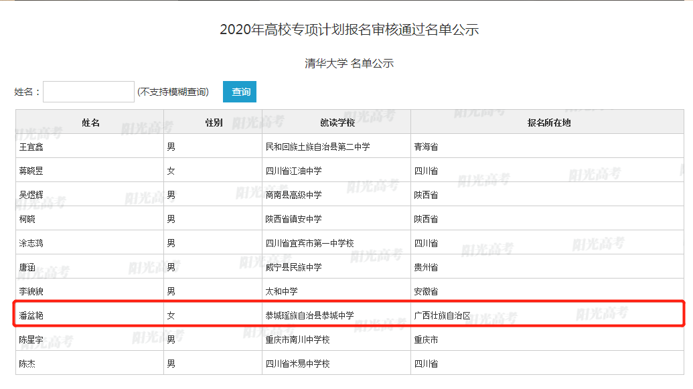
Task: Click the 性别 column header
Action: (x=213, y=123)
